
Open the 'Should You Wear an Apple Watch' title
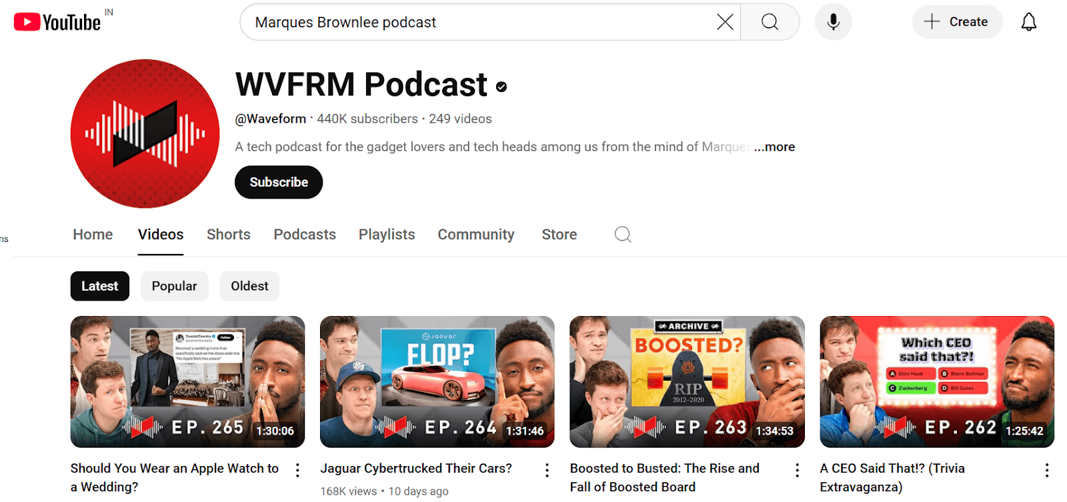(175, 477)
